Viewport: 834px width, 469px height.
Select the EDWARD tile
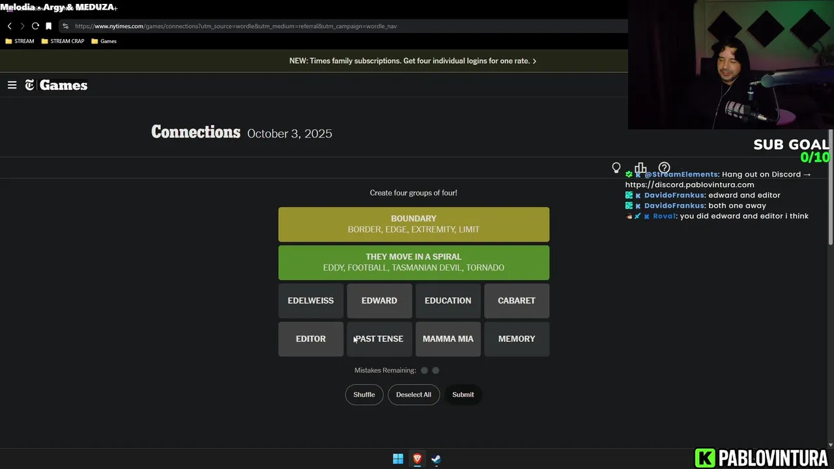[379, 300]
